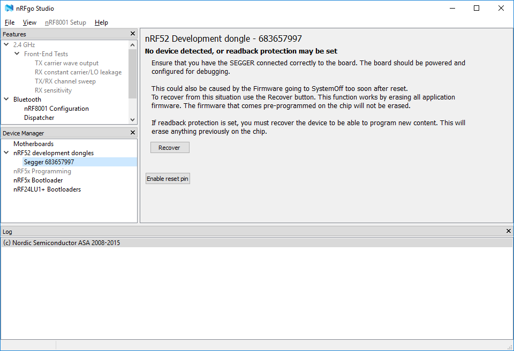514x351 pixels.
Task: Minimize the nRFgo Studio window
Action: coord(452,8)
